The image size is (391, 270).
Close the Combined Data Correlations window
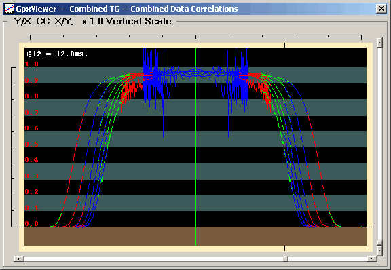pyautogui.click(x=381, y=9)
